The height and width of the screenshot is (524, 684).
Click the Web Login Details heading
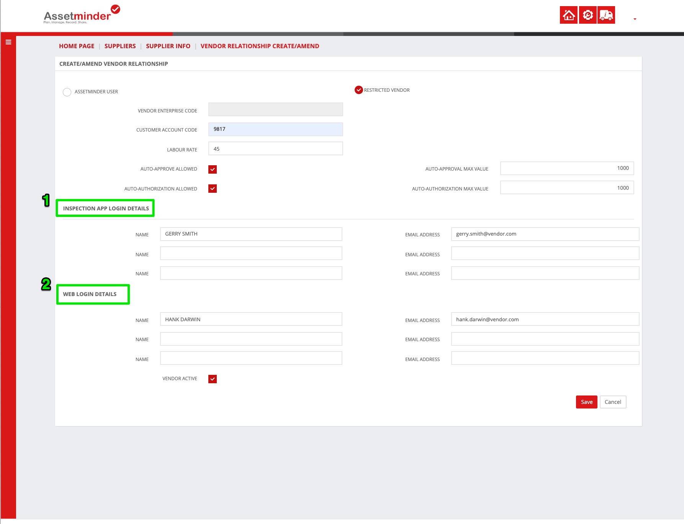tap(90, 294)
